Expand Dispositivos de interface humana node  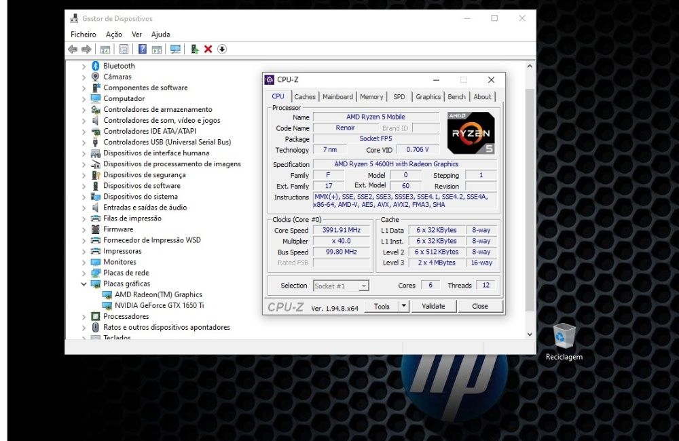(84, 153)
